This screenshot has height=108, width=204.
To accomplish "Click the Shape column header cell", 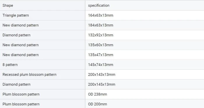I will tap(43, 6).
